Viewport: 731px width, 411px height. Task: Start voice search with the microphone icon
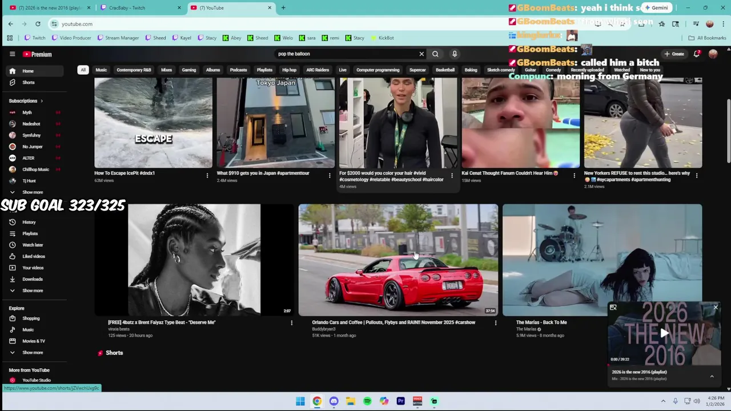click(455, 54)
